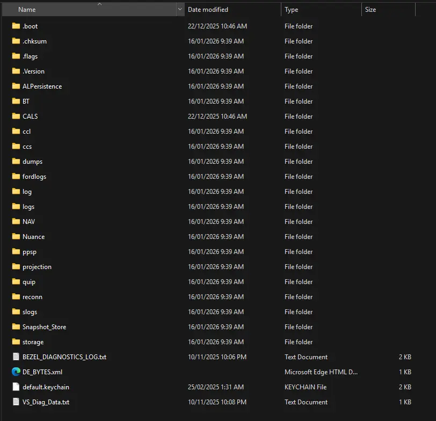Viewport: 436px width, 421px height.
Task: Click the type KEYCHAIN File
Action: [306, 387]
